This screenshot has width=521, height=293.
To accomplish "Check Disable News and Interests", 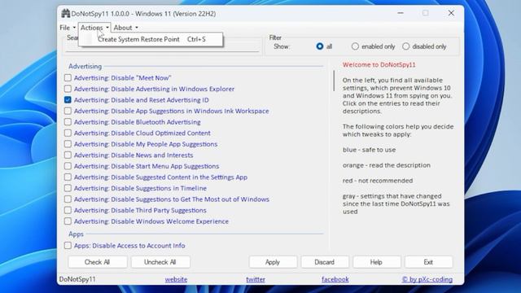I will pos(68,155).
